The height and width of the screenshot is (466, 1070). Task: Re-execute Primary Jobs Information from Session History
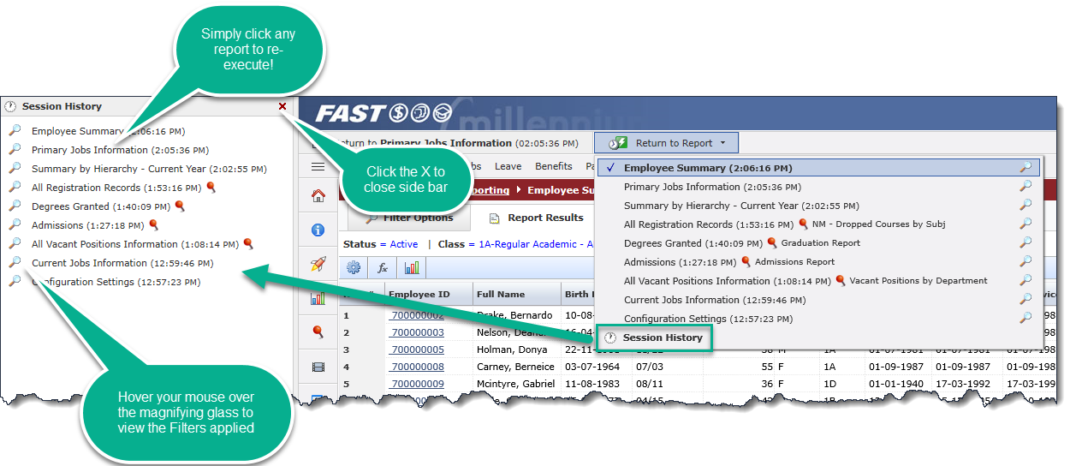(x=89, y=150)
